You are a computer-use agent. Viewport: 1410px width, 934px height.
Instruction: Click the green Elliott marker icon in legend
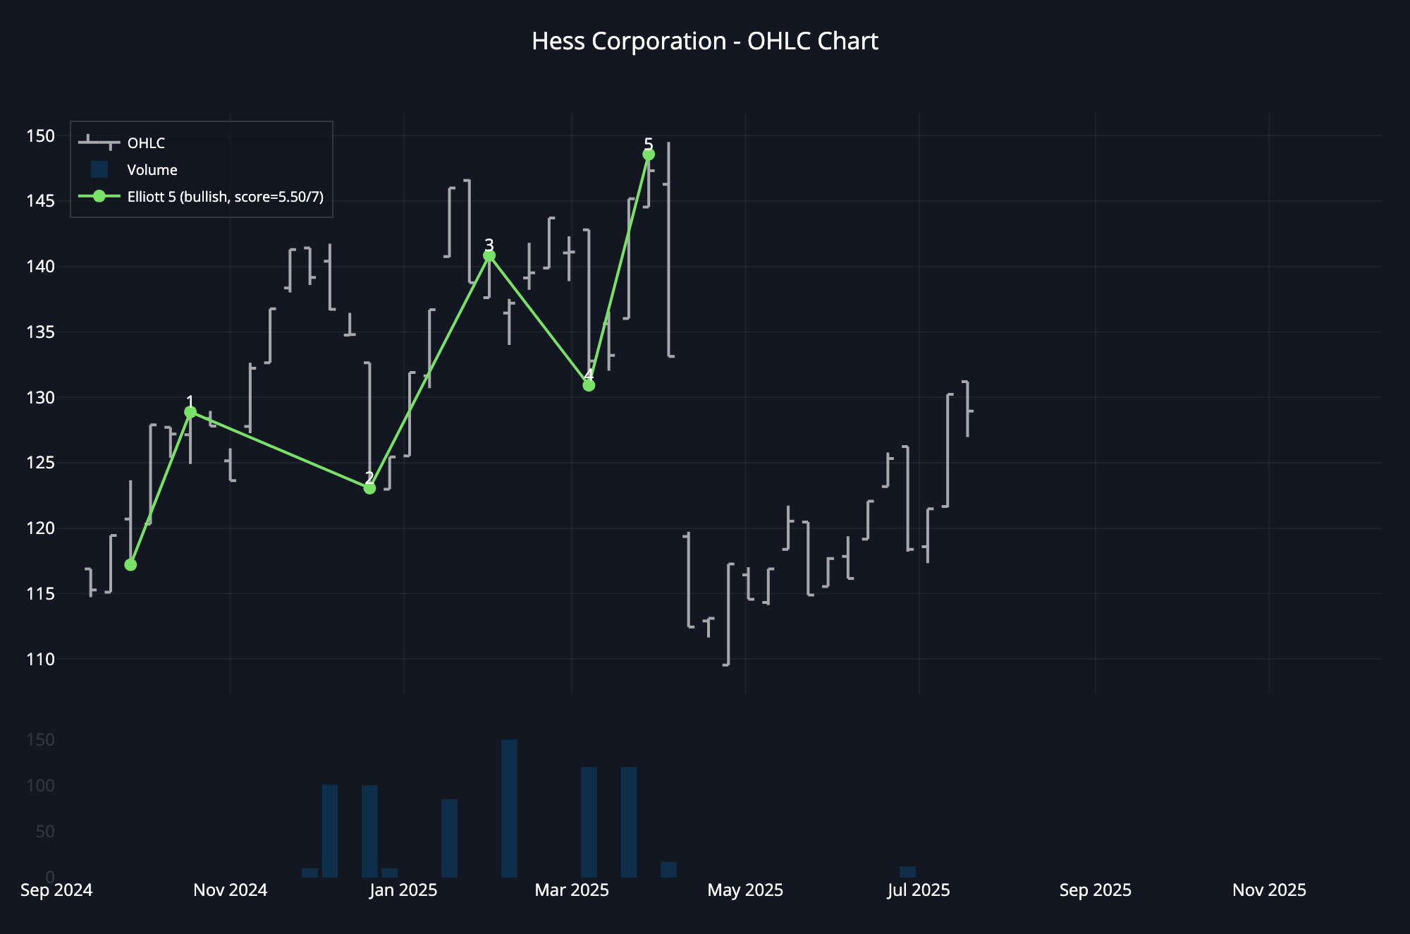click(x=99, y=196)
